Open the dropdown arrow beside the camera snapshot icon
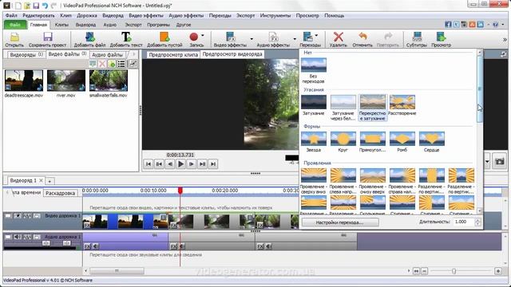Viewport: 511px width, 287px height. (487, 161)
